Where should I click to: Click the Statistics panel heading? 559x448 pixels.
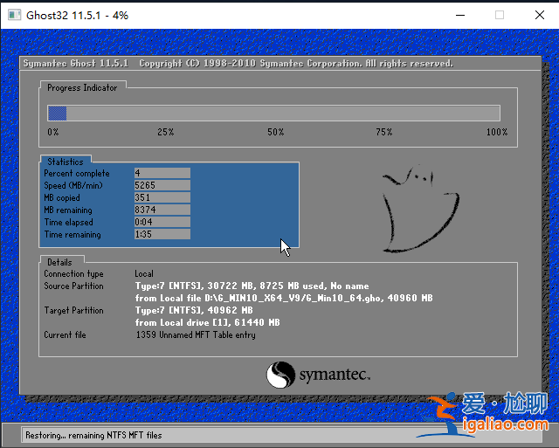coord(66,162)
